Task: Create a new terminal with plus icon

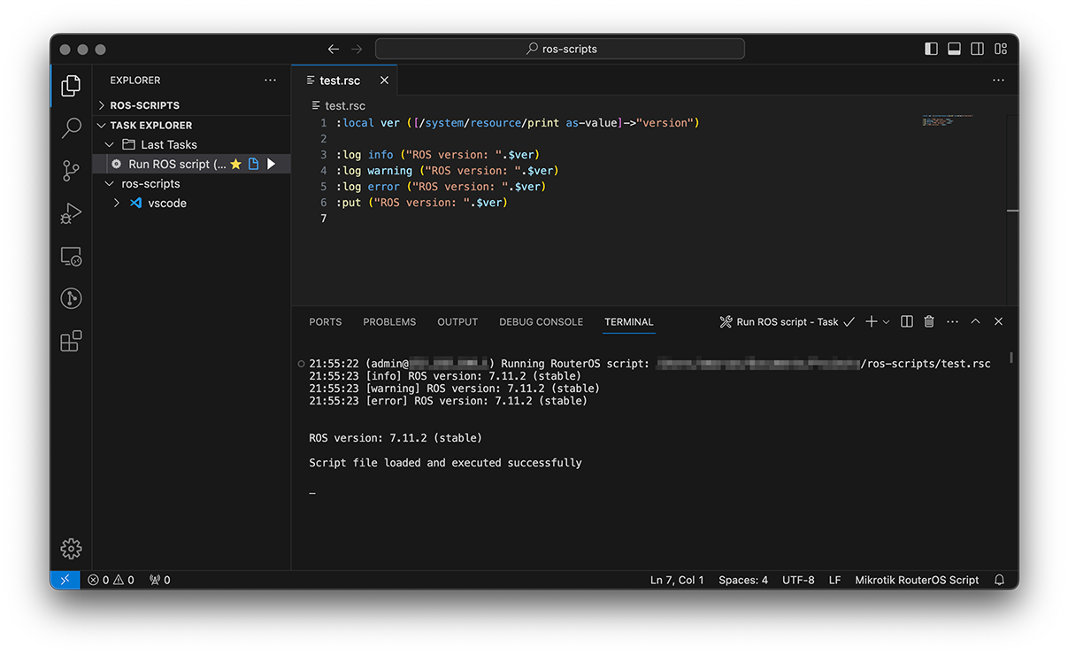Action: coord(871,321)
